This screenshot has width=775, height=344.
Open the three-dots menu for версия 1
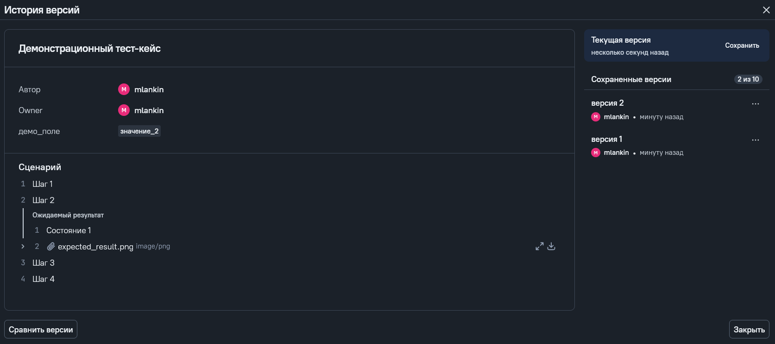point(755,140)
